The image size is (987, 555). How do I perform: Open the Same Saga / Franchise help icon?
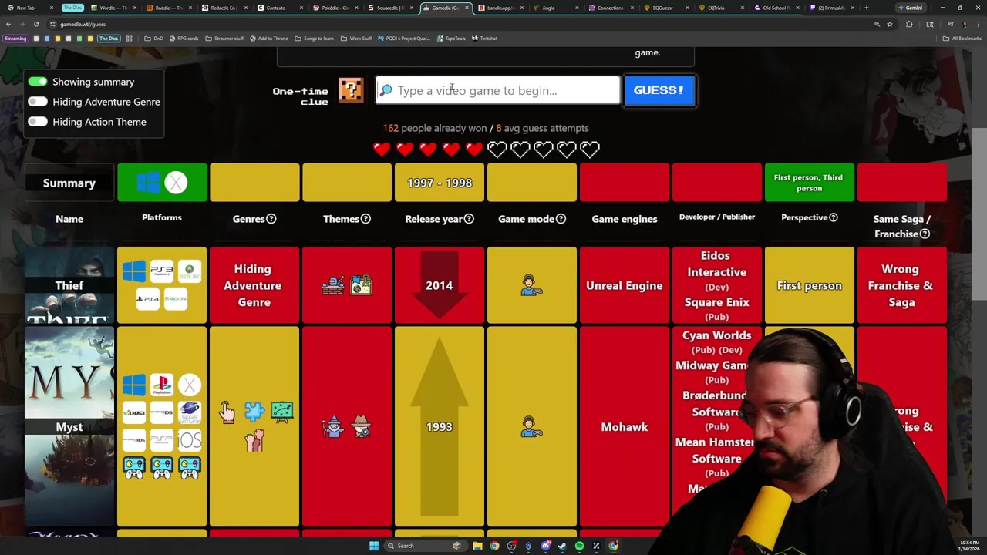925,234
